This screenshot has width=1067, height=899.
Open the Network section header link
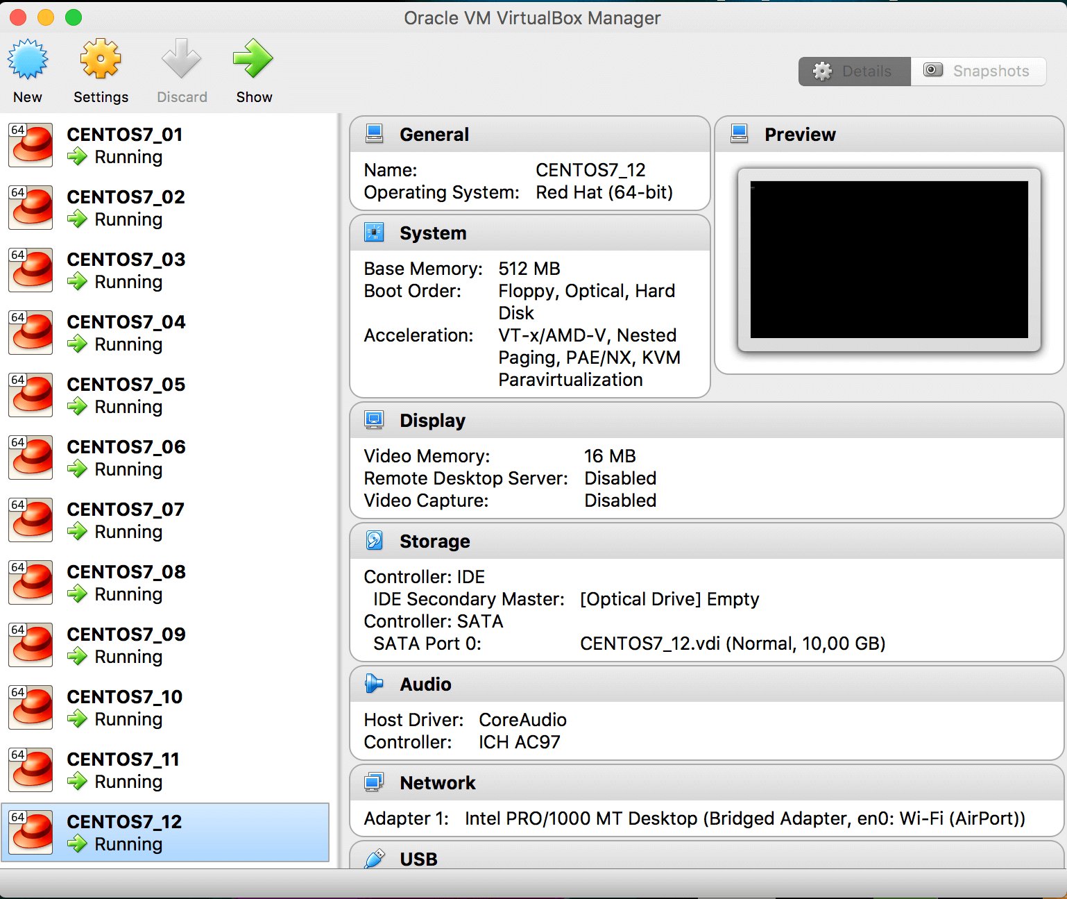point(438,783)
